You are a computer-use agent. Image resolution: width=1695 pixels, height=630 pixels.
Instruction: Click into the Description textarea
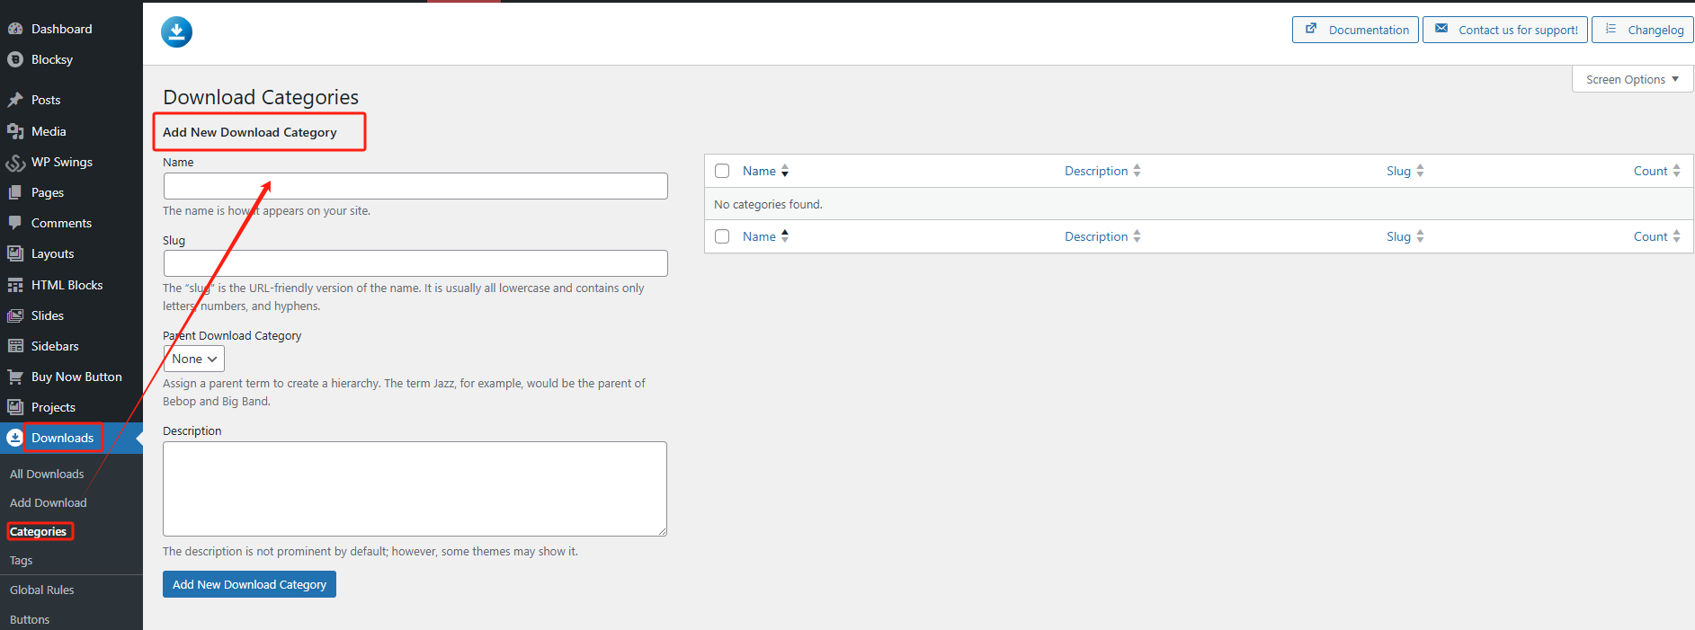tap(415, 488)
